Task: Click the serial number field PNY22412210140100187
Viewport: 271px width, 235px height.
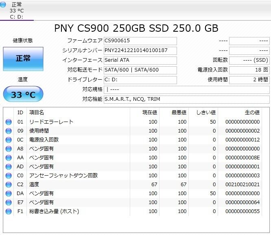Action: 140,51
